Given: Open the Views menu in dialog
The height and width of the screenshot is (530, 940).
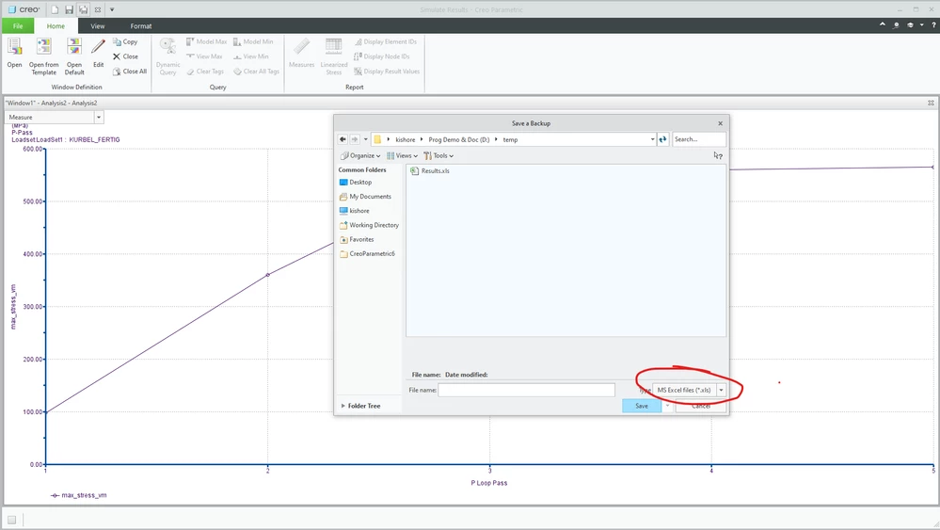Looking at the screenshot, I should [x=403, y=155].
